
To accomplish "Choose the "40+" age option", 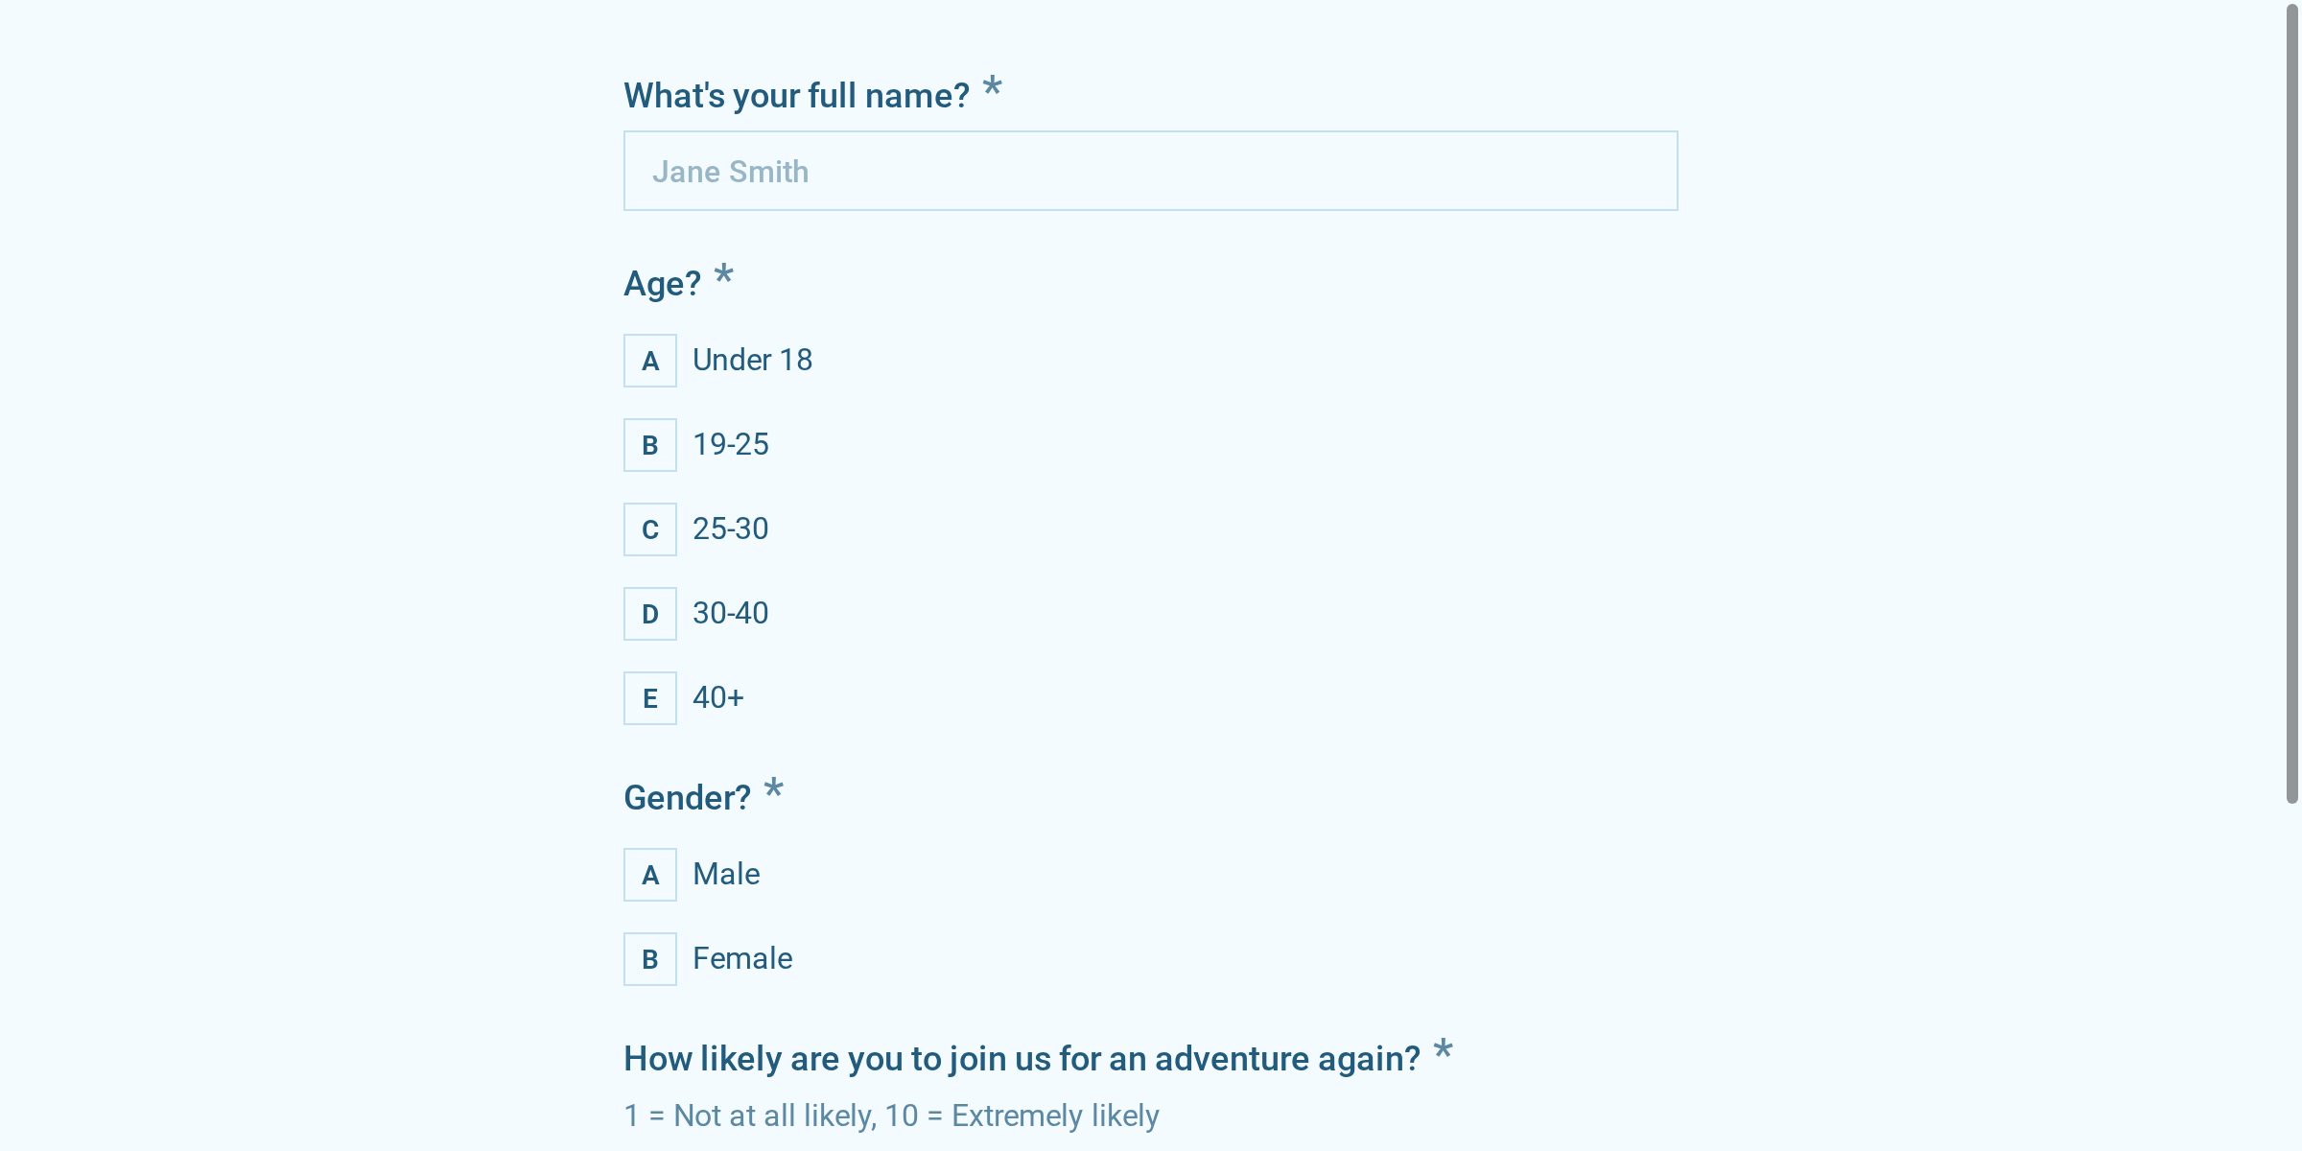I will coord(717,697).
